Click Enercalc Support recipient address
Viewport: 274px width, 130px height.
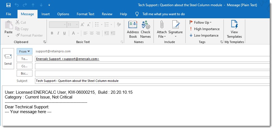coord(68,59)
